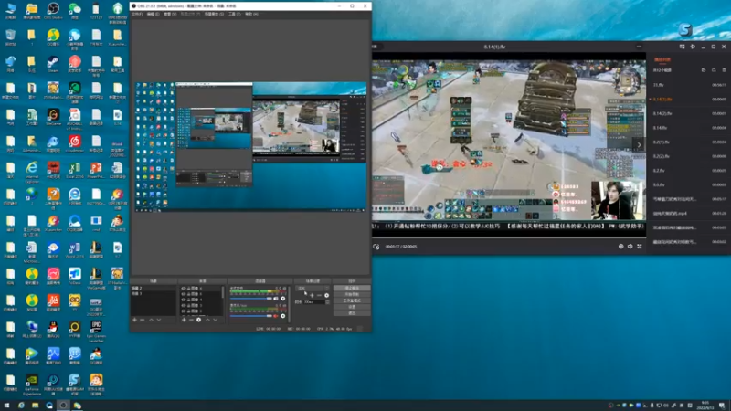731x411 pixels.
Task: Toggle visibility of source 图像 6
Action: pos(184,289)
